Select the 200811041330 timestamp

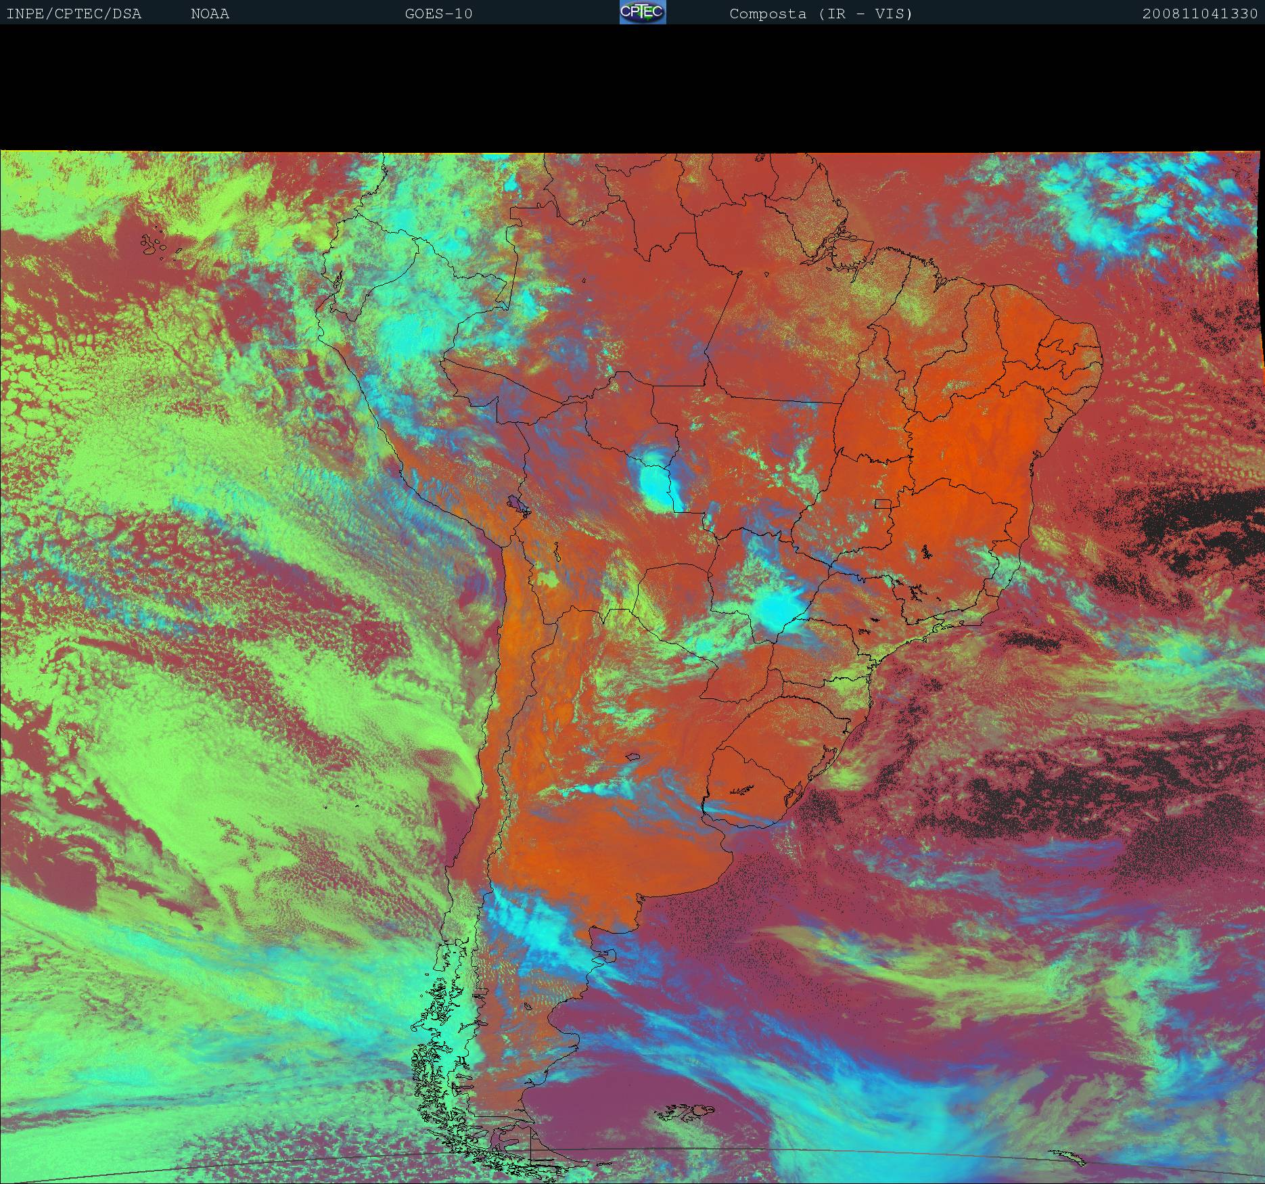1199,14
